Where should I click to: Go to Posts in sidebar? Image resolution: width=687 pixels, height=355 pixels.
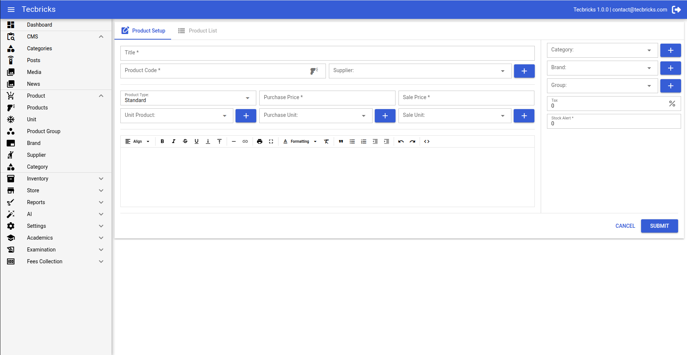56,60
